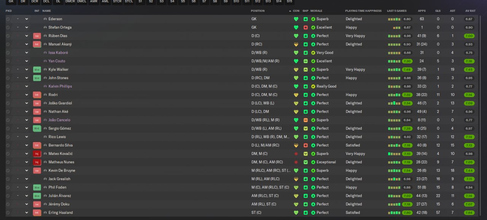Select the AMR position slot tab
This screenshot has height=220, width=487.
[94, 2]
